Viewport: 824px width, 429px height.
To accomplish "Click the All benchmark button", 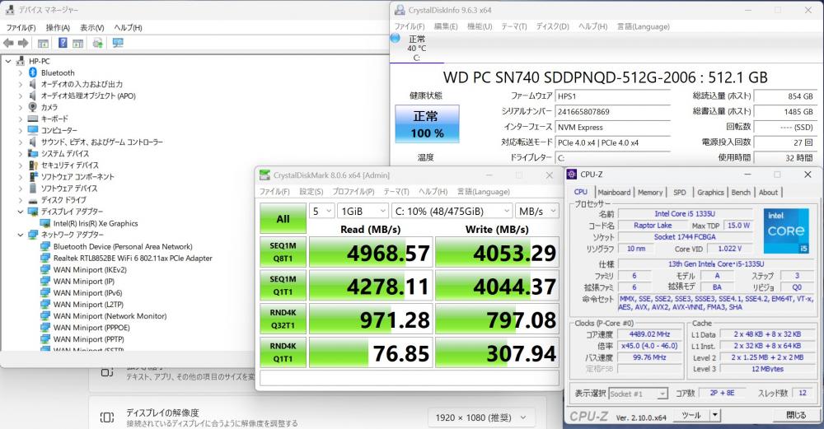I will click(x=283, y=218).
